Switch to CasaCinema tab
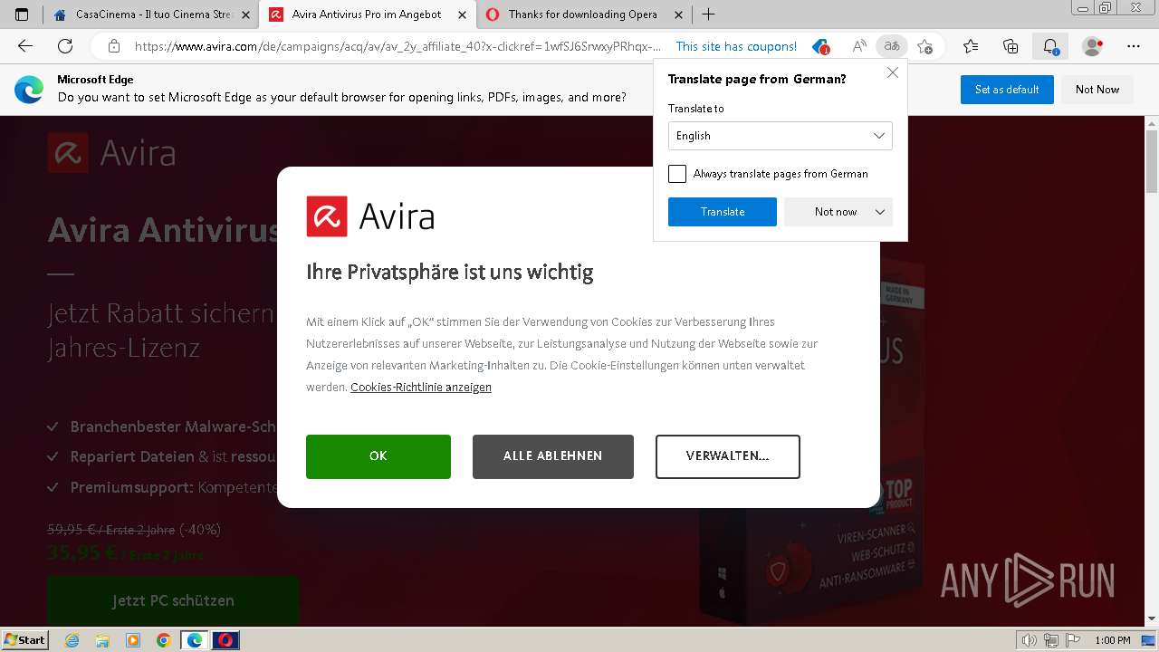 pyautogui.click(x=152, y=14)
